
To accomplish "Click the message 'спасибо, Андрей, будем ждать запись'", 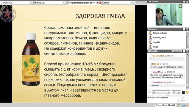I will point(166,67).
